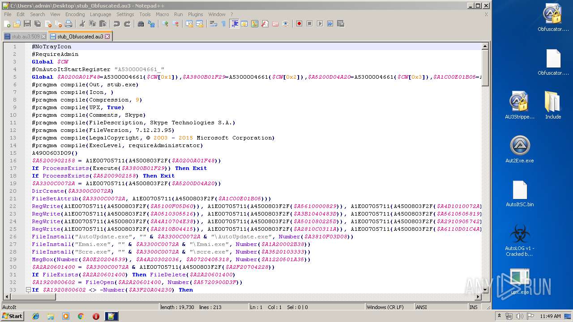Click the Notepad++ taskbar button
The height and width of the screenshot is (322, 573).
pos(111,316)
